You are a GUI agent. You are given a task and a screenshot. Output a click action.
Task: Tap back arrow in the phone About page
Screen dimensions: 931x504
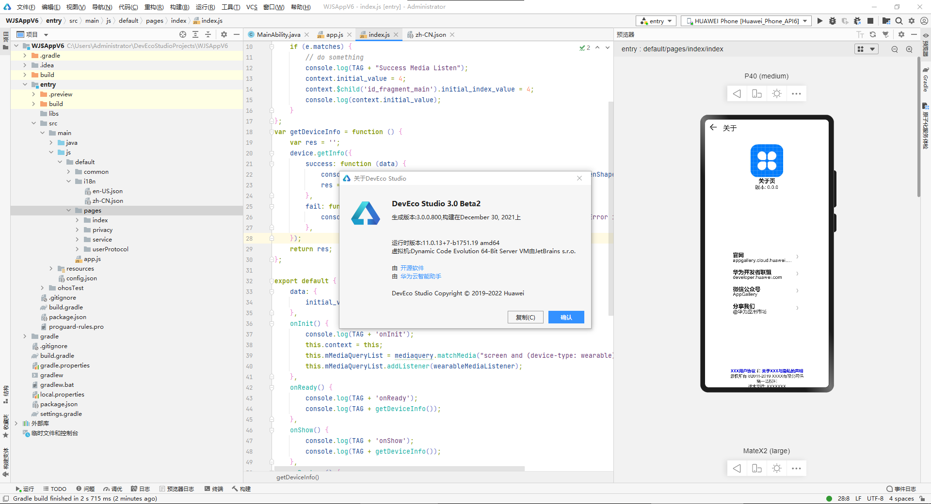(x=713, y=127)
